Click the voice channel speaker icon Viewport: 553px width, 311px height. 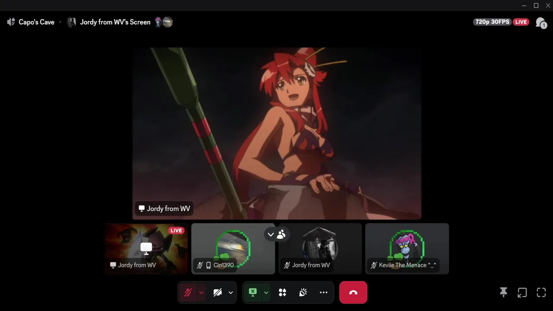pos(11,22)
